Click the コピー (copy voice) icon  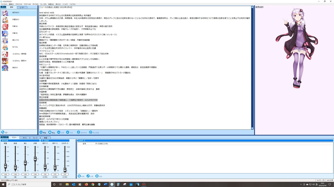click(3, 132)
